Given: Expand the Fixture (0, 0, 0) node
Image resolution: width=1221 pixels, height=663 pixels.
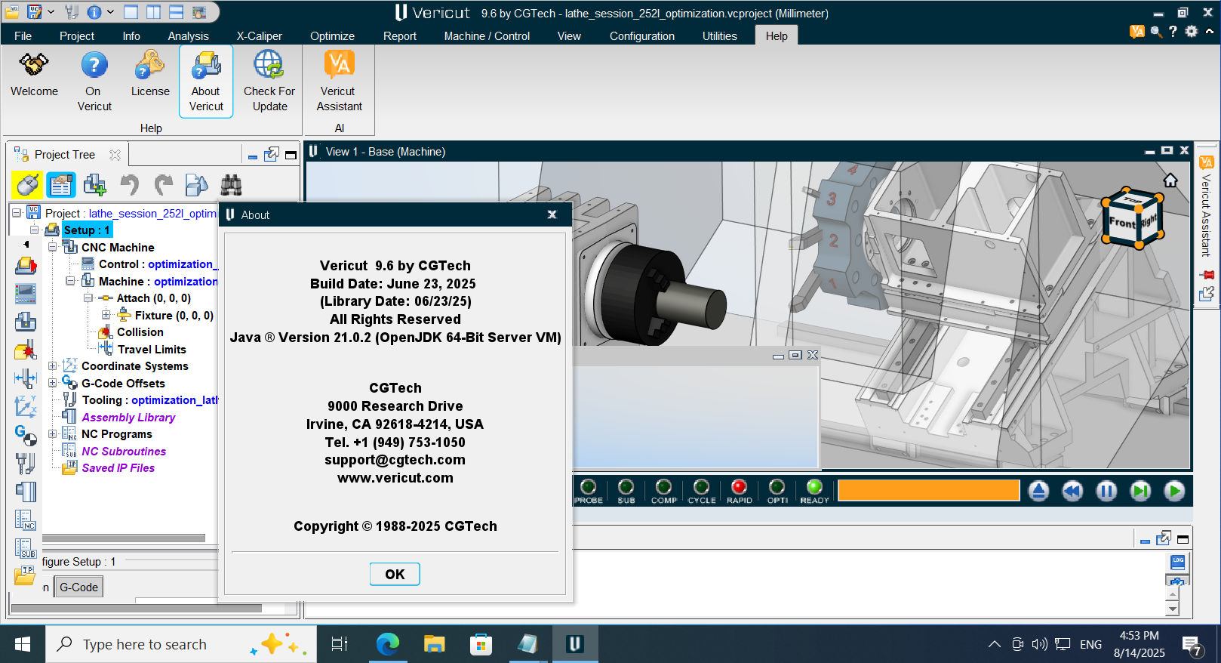Looking at the screenshot, I should pyautogui.click(x=106, y=315).
